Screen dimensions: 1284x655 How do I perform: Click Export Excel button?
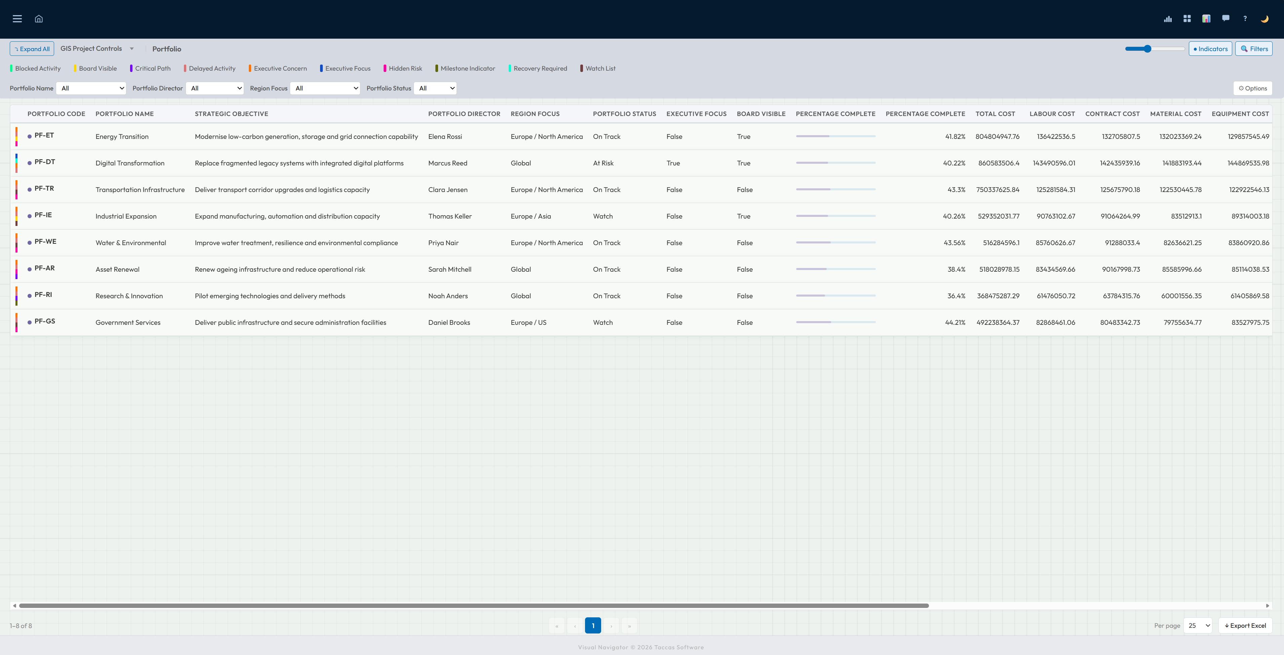1245,625
